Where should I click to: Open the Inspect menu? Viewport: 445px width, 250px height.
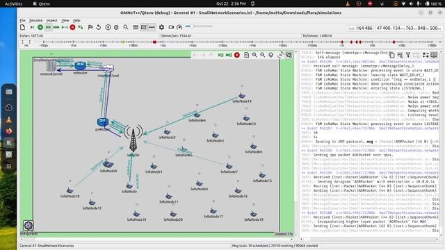[x=51, y=20]
